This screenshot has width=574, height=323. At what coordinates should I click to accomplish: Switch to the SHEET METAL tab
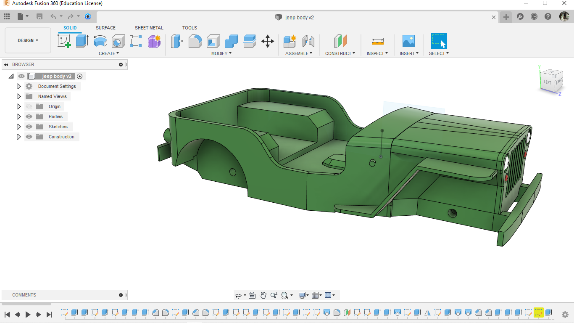pos(149,28)
